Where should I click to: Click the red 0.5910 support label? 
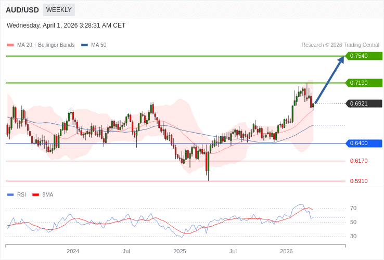359,181
